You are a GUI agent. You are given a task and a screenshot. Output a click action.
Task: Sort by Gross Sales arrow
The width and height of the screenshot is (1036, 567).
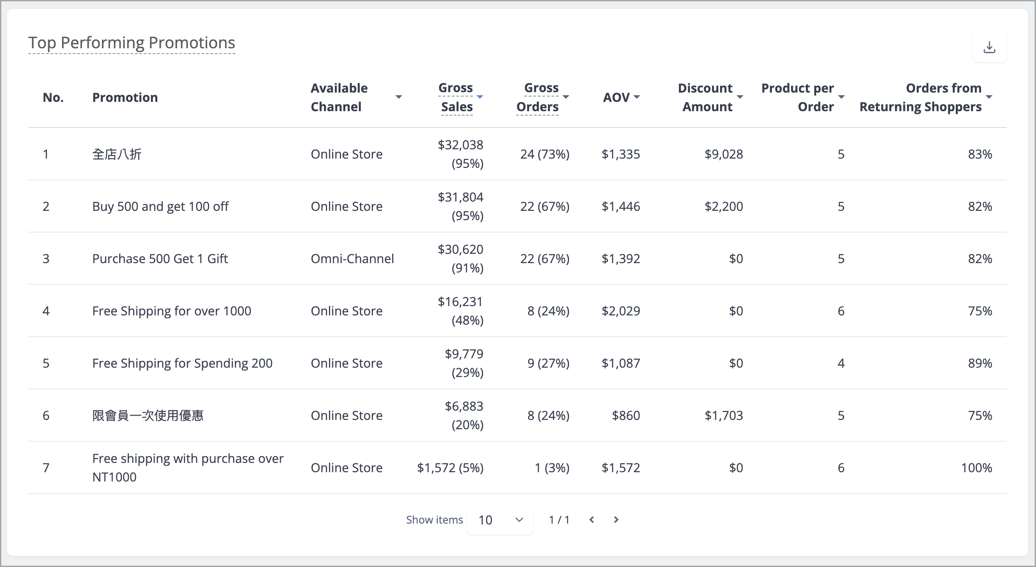pyautogui.click(x=480, y=97)
